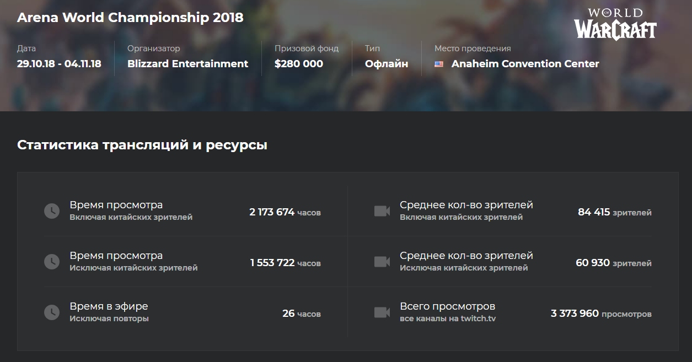Screen dimensions: 692x362
Task: Click the 3 373 960 просмотров total views value
Action: (x=601, y=314)
